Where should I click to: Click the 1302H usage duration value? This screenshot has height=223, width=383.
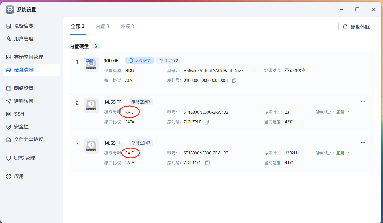click(291, 153)
